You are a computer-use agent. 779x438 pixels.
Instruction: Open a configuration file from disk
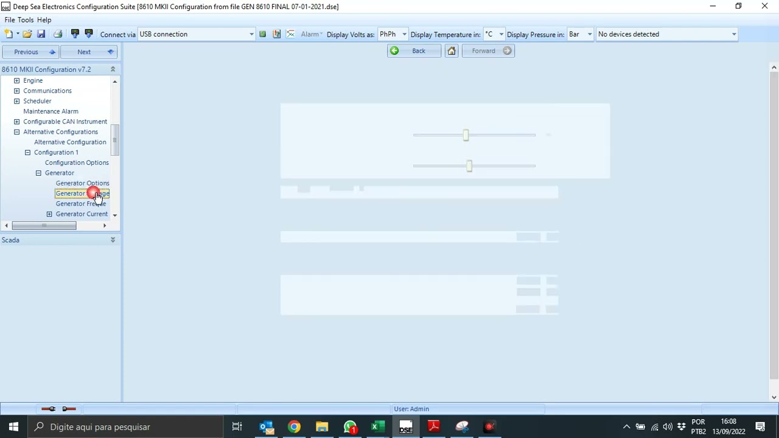point(27,34)
